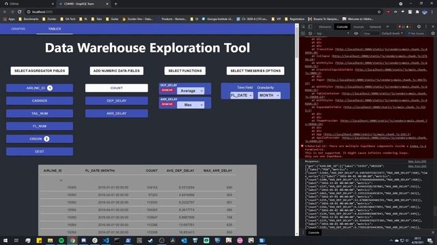Toggle the AIRLINE_ID aggregator field

point(40,88)
